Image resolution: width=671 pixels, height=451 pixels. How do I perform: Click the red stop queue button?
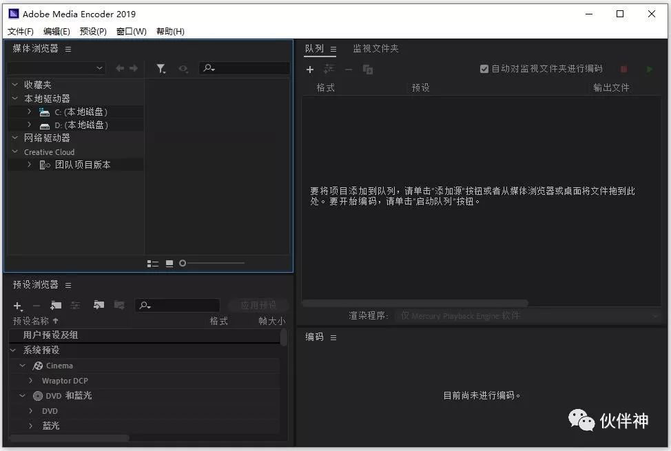point(623,69)
